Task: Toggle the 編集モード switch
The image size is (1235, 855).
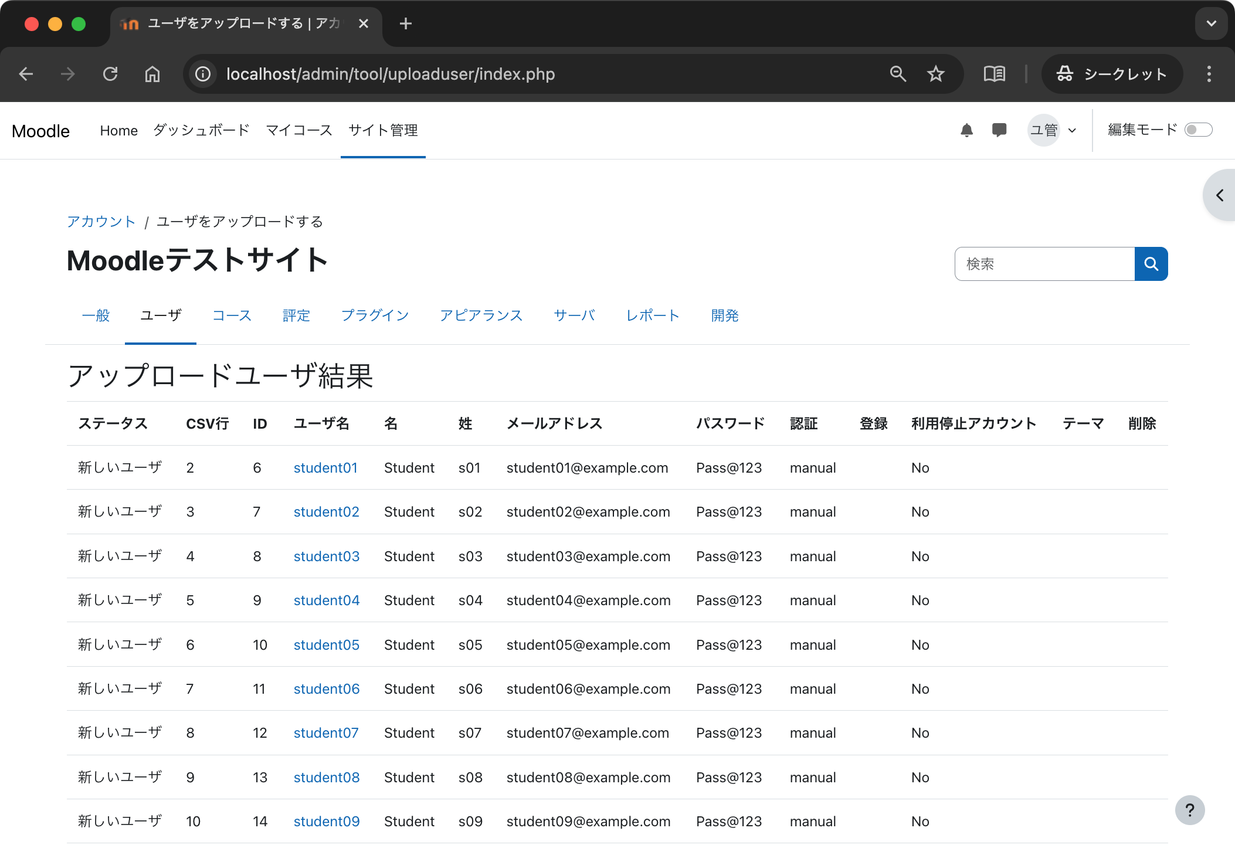Action: click(x=1197, y=130)
